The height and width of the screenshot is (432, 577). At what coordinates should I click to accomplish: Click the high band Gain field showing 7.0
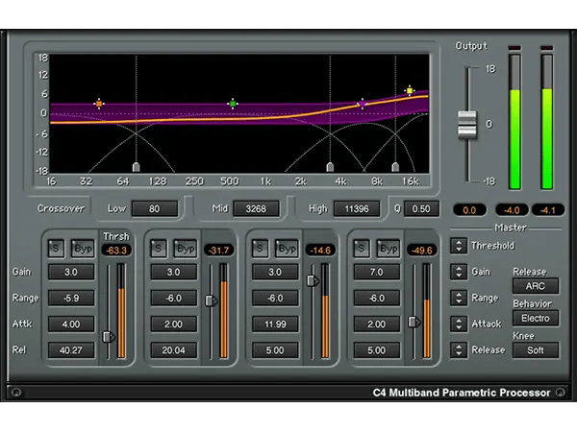376,272
